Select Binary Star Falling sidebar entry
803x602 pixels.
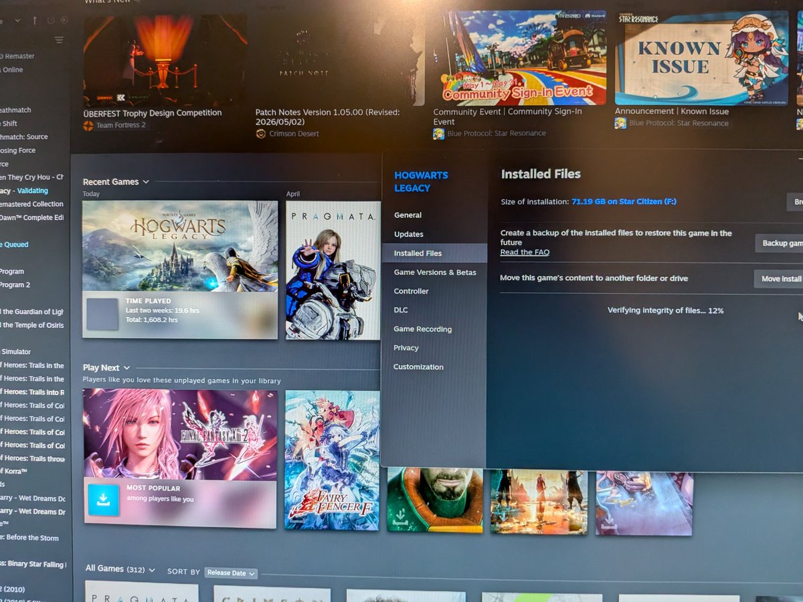coord(33,565)
